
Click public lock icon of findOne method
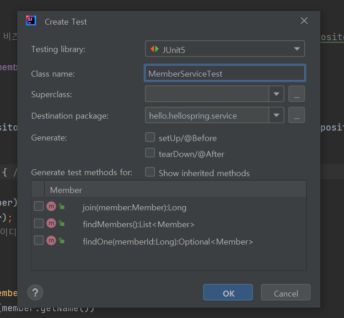[62, 241]
